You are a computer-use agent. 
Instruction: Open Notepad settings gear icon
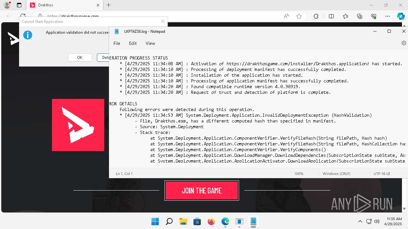404,43
